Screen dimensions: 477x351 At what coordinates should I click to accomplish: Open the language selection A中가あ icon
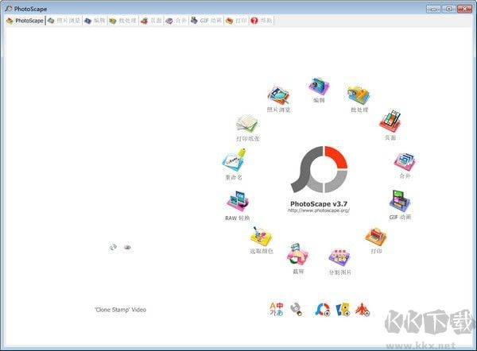277,309
